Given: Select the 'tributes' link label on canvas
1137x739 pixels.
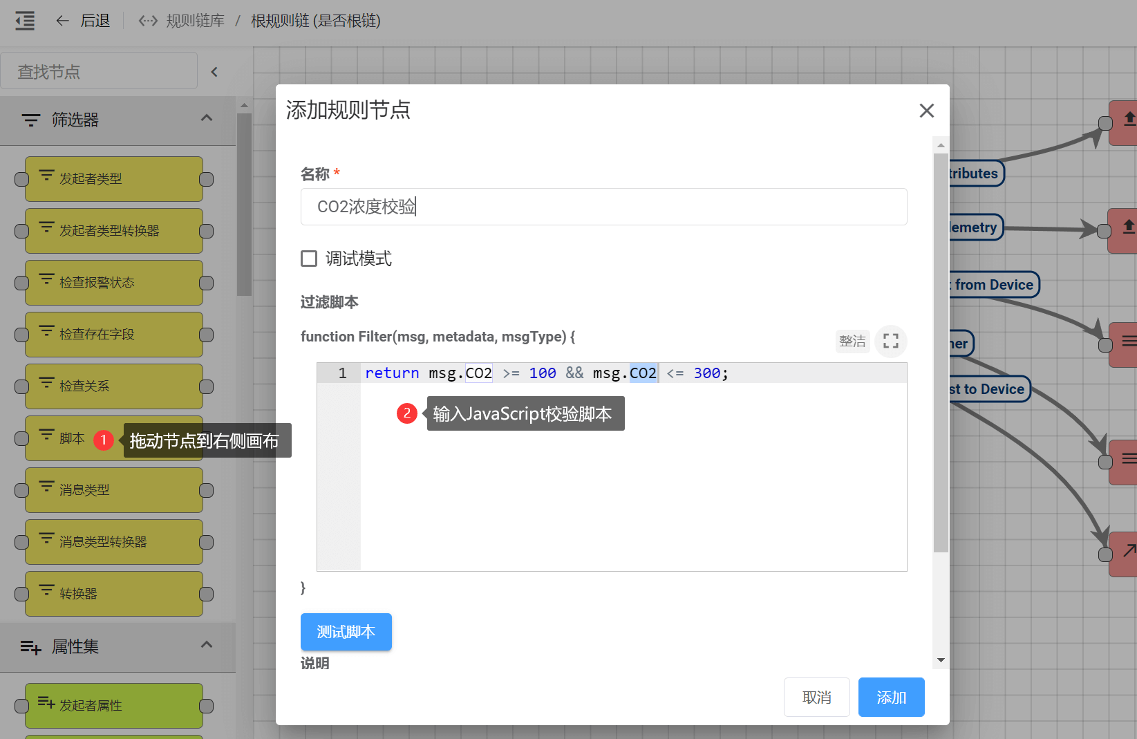Looking at the screenshot, I should pos(976,174).
